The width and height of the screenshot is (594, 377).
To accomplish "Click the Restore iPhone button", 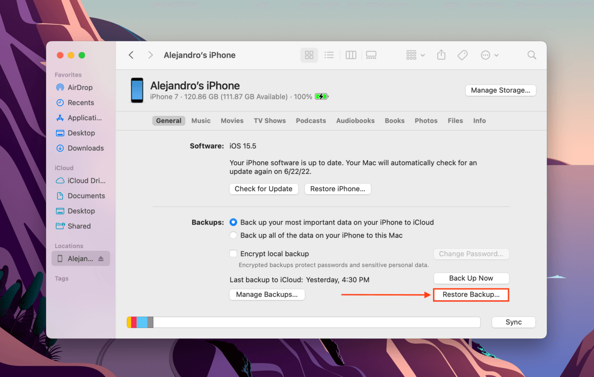I will coord(338,189).
